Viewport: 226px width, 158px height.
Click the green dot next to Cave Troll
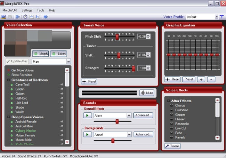[12, 85]
